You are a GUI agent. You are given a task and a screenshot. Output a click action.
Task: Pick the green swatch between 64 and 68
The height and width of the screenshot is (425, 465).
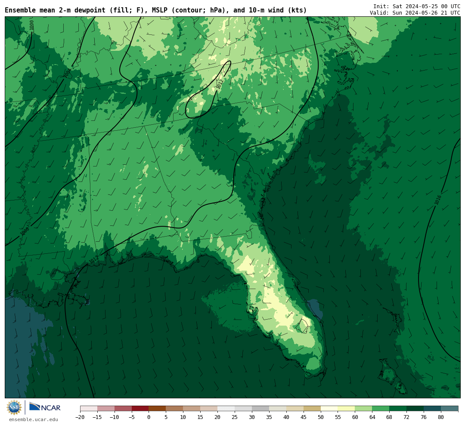(x=381, y=409)
